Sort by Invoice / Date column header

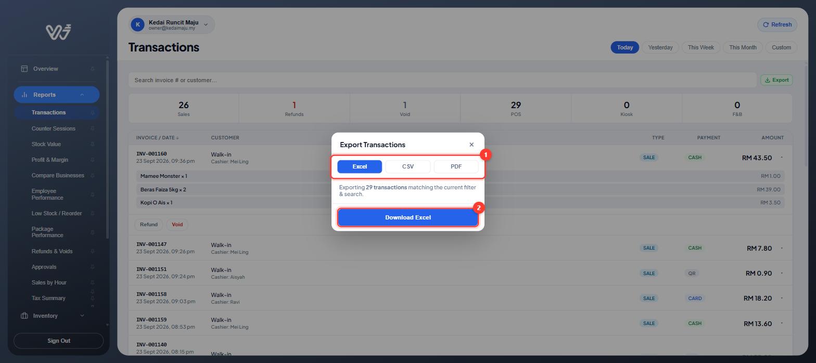(x=157, y=138)
